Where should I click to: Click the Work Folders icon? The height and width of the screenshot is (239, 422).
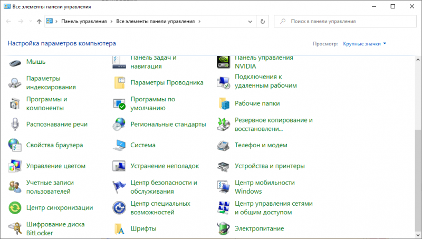click(224, 103)
